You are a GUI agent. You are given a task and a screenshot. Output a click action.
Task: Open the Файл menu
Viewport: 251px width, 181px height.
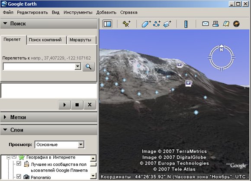tap(8, 12)
